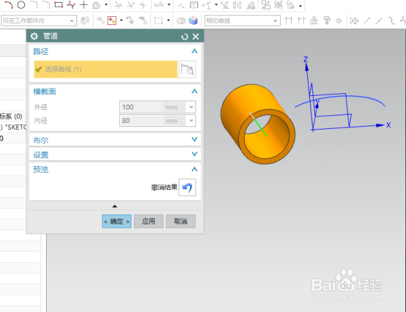Click the right arrow toolbar icon
This screenshot has width=406, height=312.
click(339, 21)
